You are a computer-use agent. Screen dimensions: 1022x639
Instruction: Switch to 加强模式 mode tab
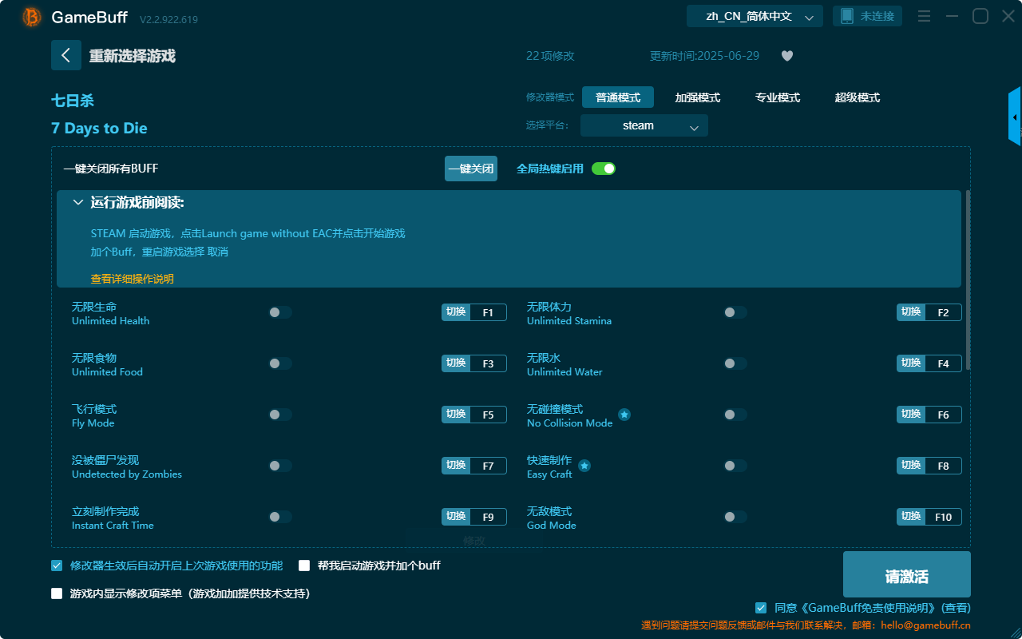tap(698, 97)
